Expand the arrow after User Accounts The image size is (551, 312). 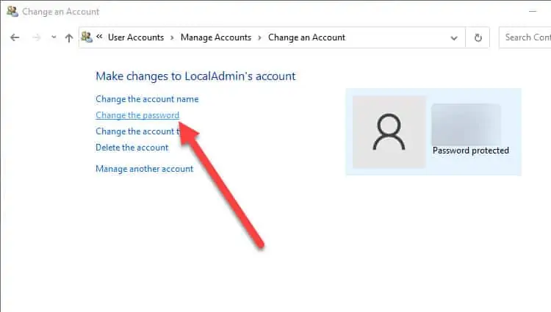[x=172, y=37]
